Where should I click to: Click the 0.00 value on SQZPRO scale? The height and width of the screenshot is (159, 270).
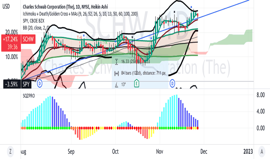pos(260,128)
